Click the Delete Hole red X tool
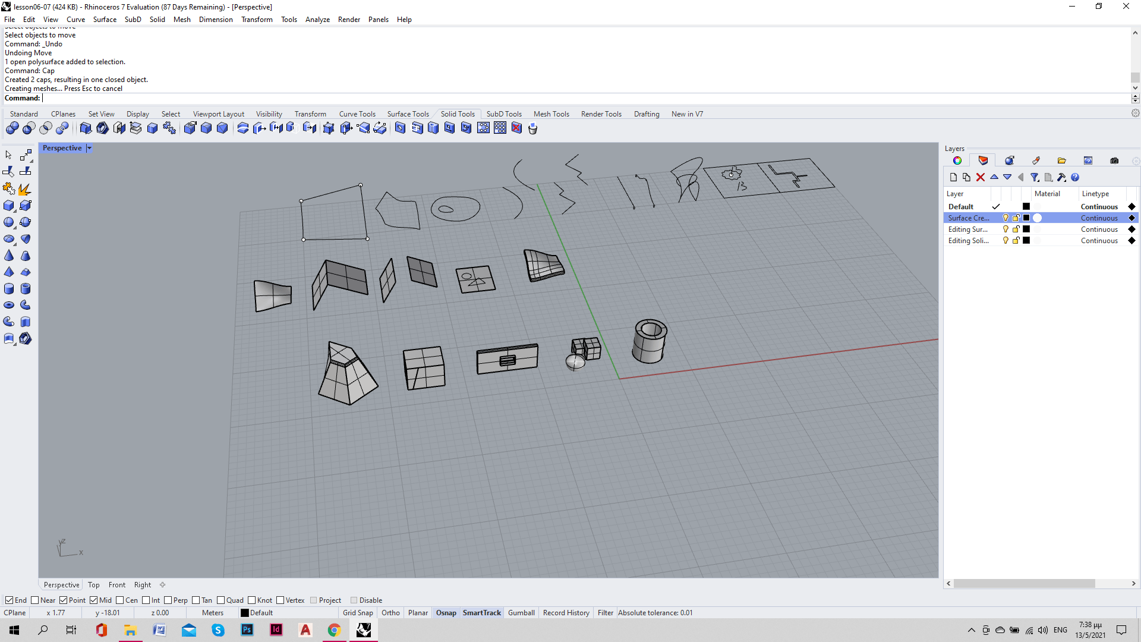Screen dimensions: 1141x642 tap(516, 128)
